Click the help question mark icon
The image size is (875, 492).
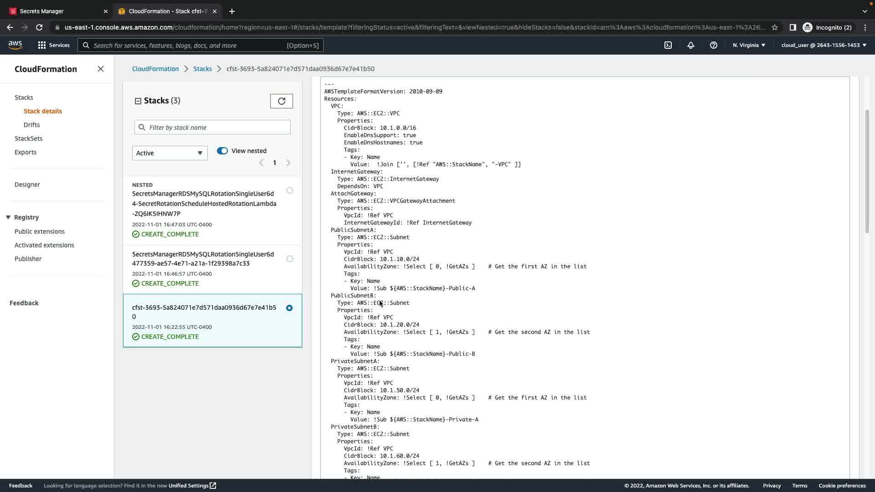click(714, 45)
